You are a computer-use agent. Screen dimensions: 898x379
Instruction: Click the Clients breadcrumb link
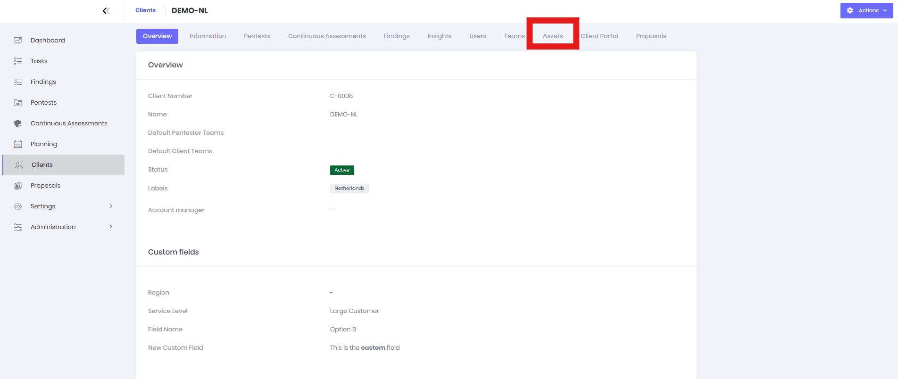coord(145,10)
